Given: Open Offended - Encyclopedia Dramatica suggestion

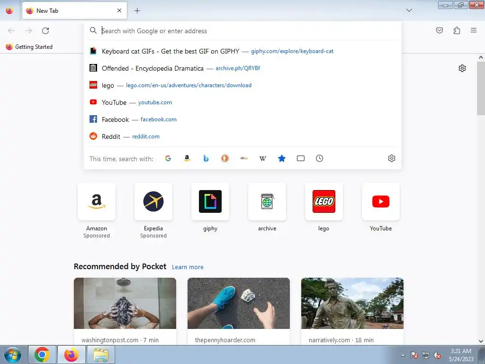Looking at the screenshot, I should tap(242, 68).
